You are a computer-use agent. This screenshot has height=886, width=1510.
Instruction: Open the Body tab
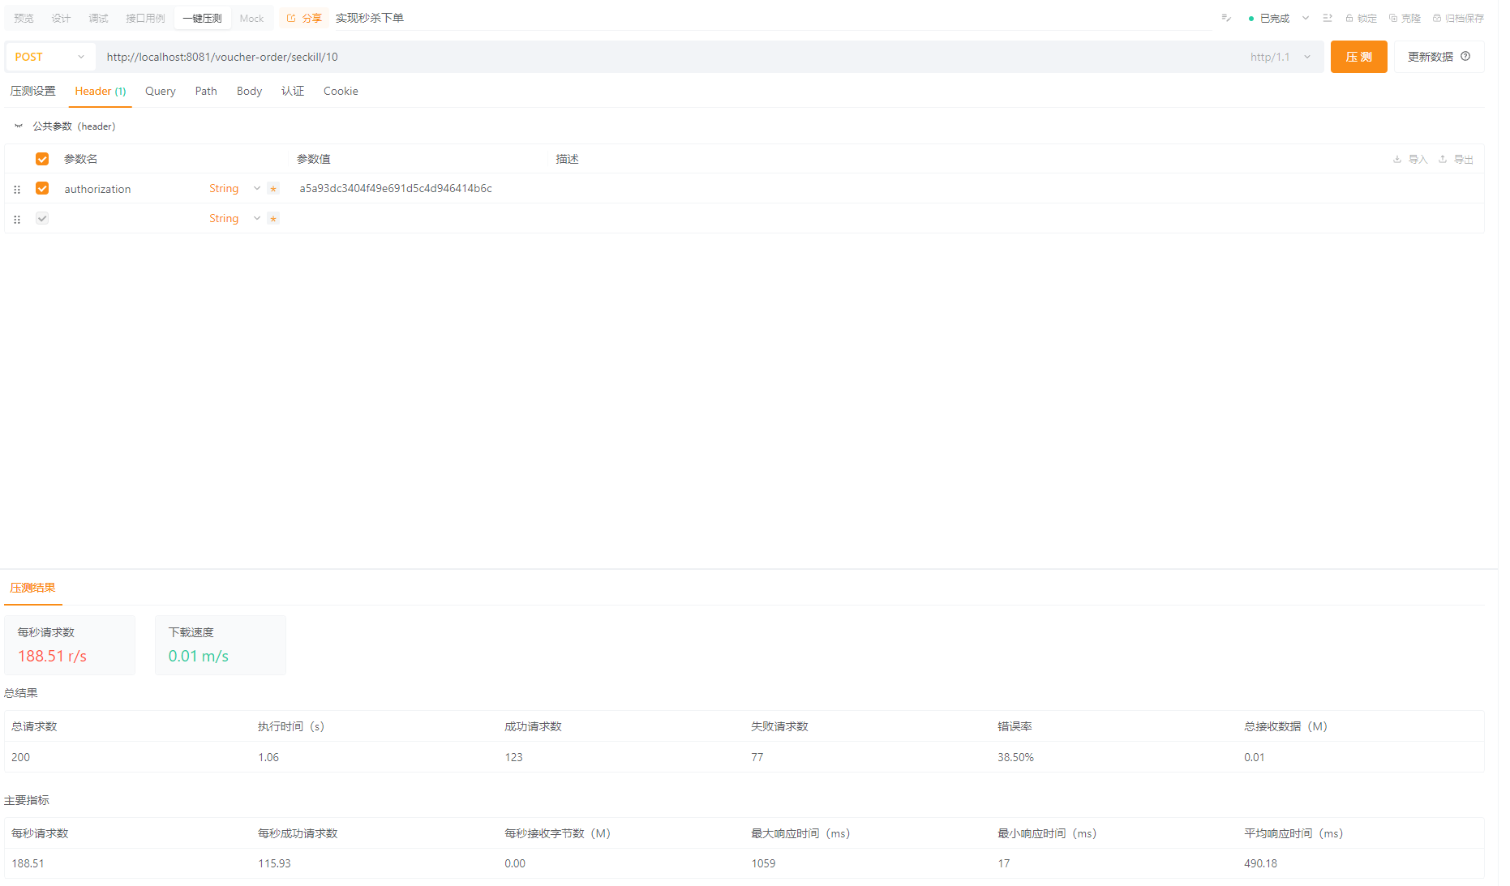pos(249,91)
